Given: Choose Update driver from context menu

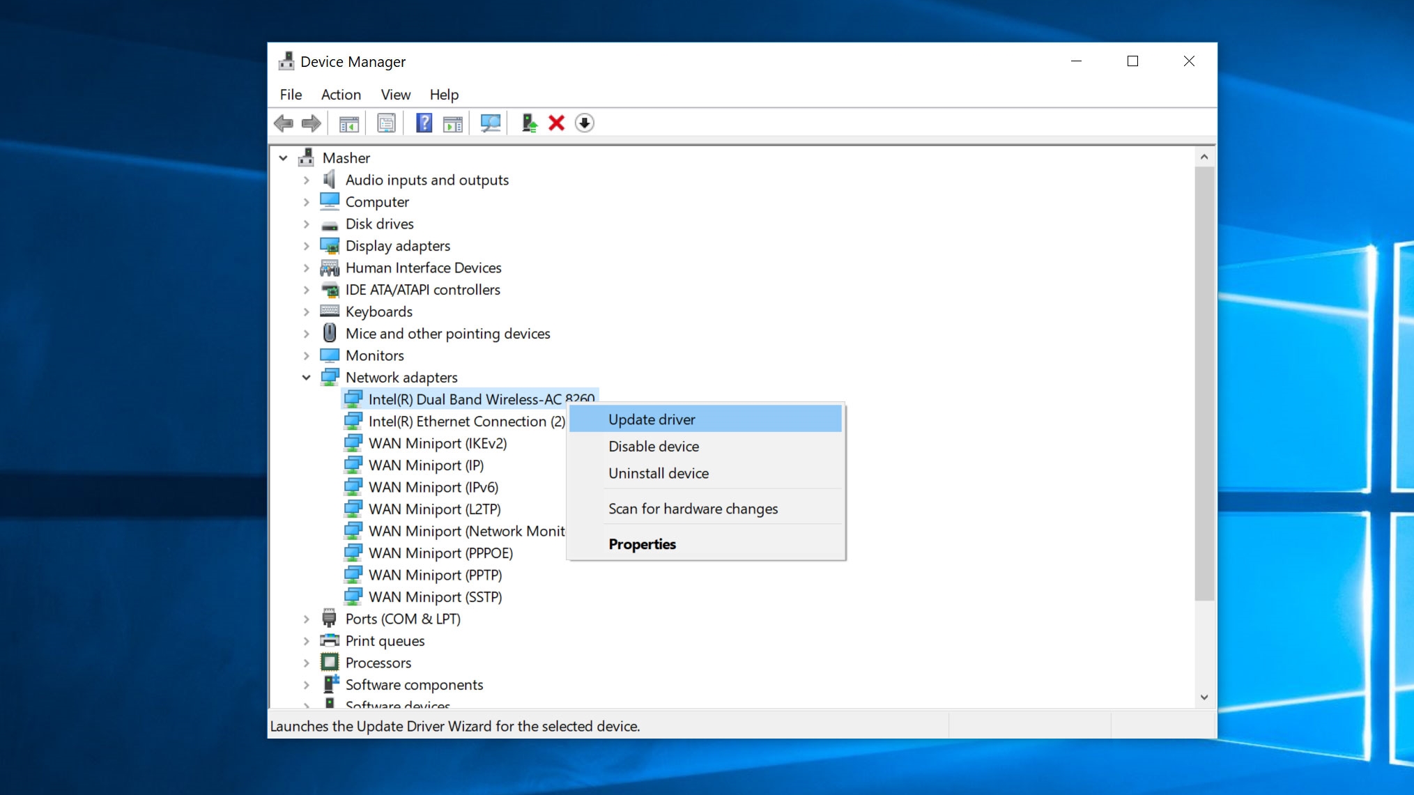Looking at the screenshot, I should click(x=705, y=419).
